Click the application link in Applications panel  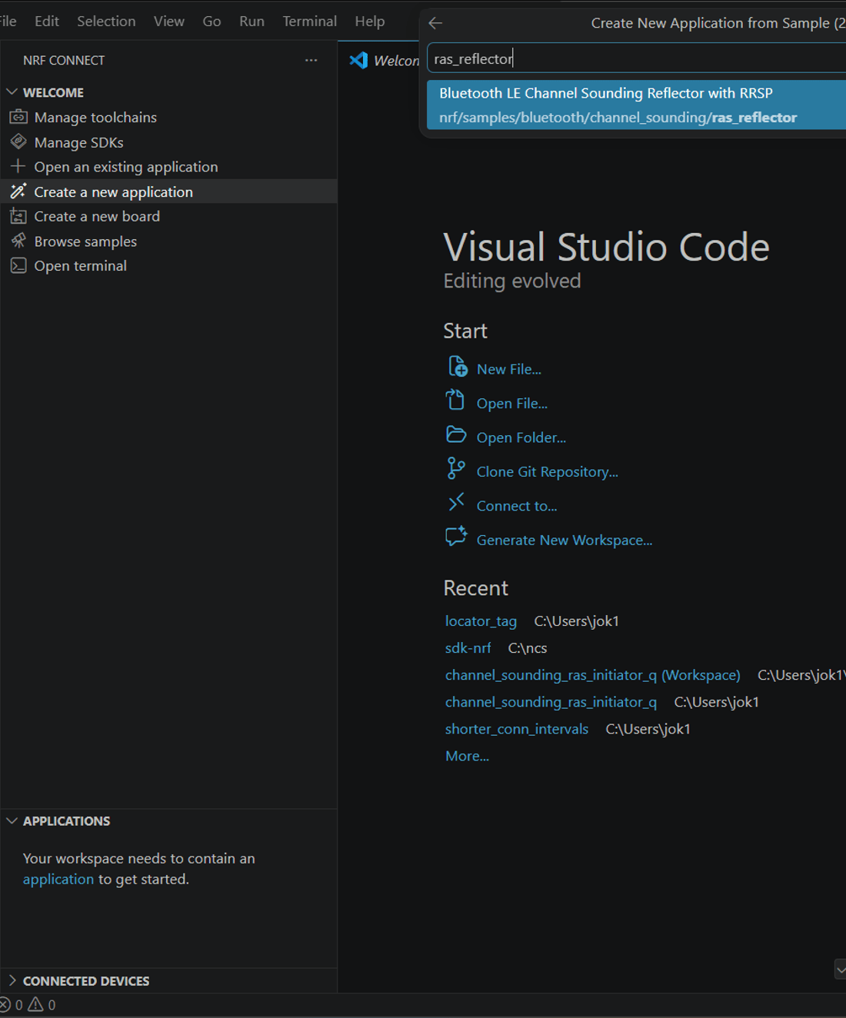coord(58,879)
